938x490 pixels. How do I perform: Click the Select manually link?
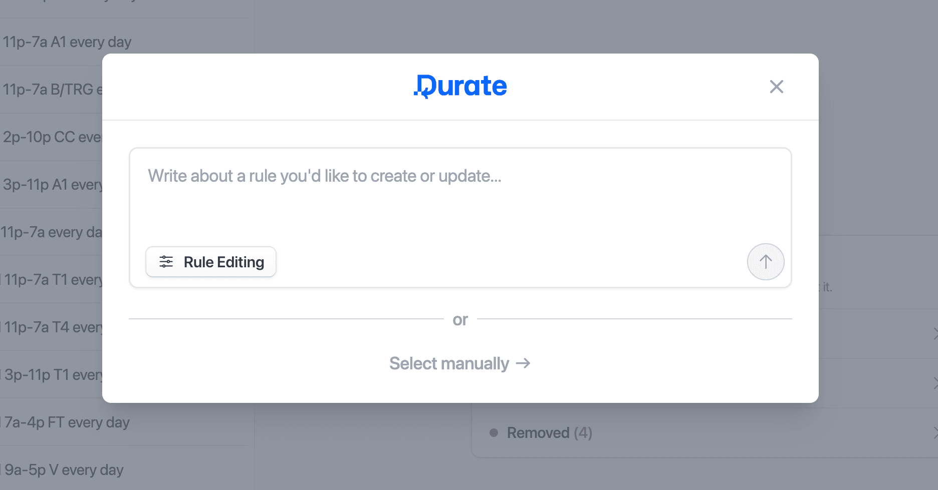[460, 363]
